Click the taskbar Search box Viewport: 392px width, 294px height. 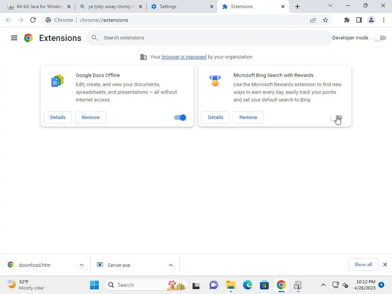point(146,285)
